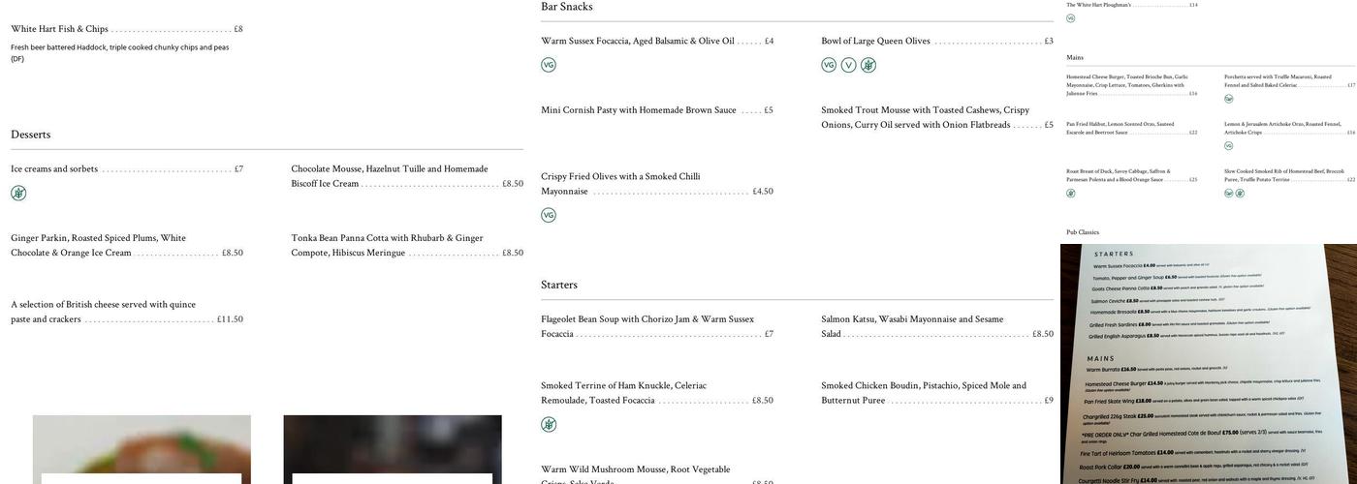This screenshot has height=484, width=1357.
Task: Click the gluten-free wheat icon under Queen Olives
Action: coord(868,65)
